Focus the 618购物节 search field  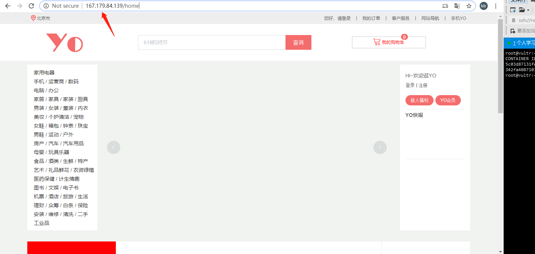tap(212, 42)
